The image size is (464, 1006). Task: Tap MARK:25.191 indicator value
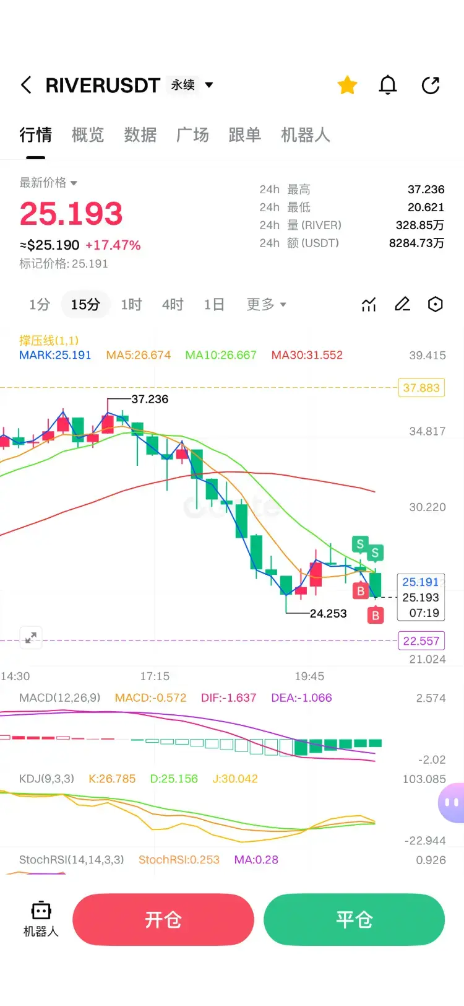(x=55, y=355)
